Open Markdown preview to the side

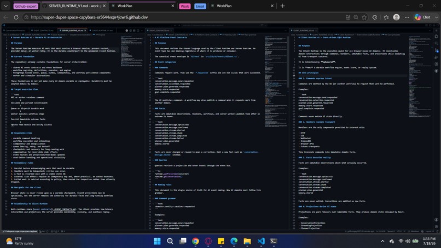[x=131, y=31]
